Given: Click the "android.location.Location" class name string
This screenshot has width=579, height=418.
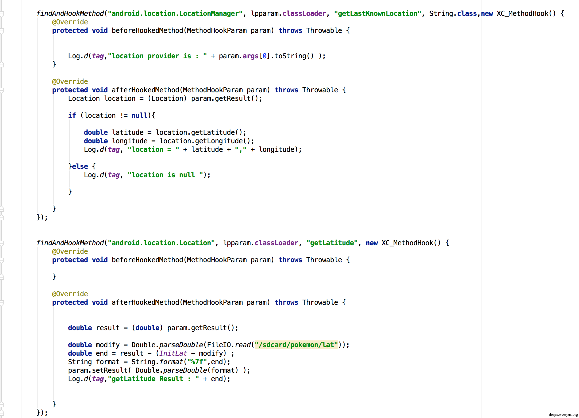Looking at the screenshot, I should click(161, 243).
